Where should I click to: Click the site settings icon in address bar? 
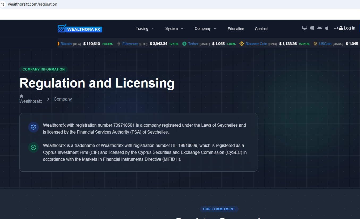(x=3, y=4)
